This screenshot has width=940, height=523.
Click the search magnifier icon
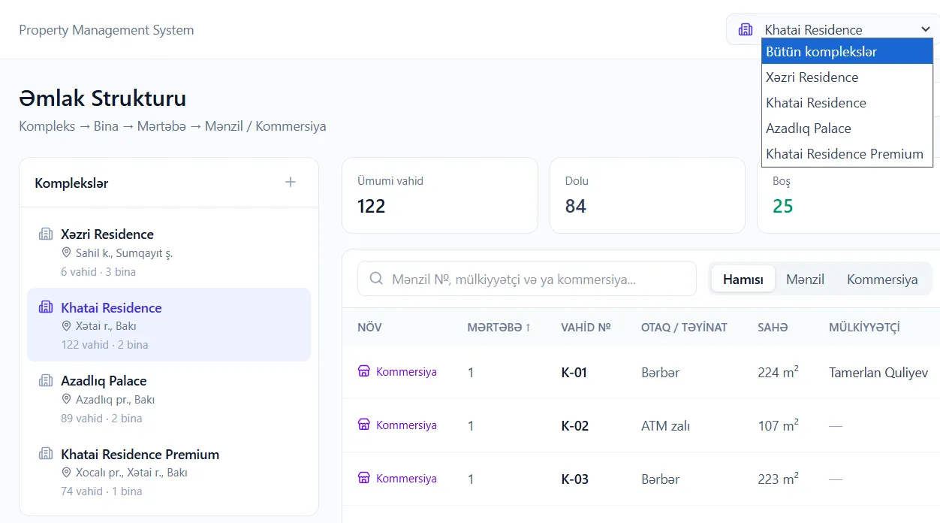coord(377,279)
